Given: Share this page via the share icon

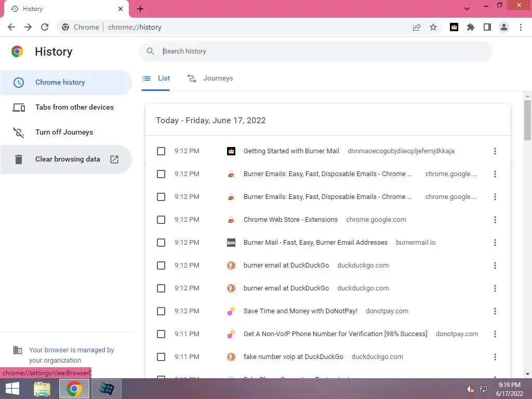Looking at the screenshot, I should tap(417, 27).
